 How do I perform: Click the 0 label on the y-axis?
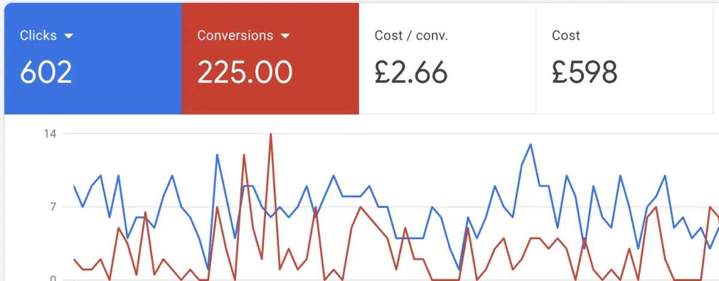click(53, 278)
